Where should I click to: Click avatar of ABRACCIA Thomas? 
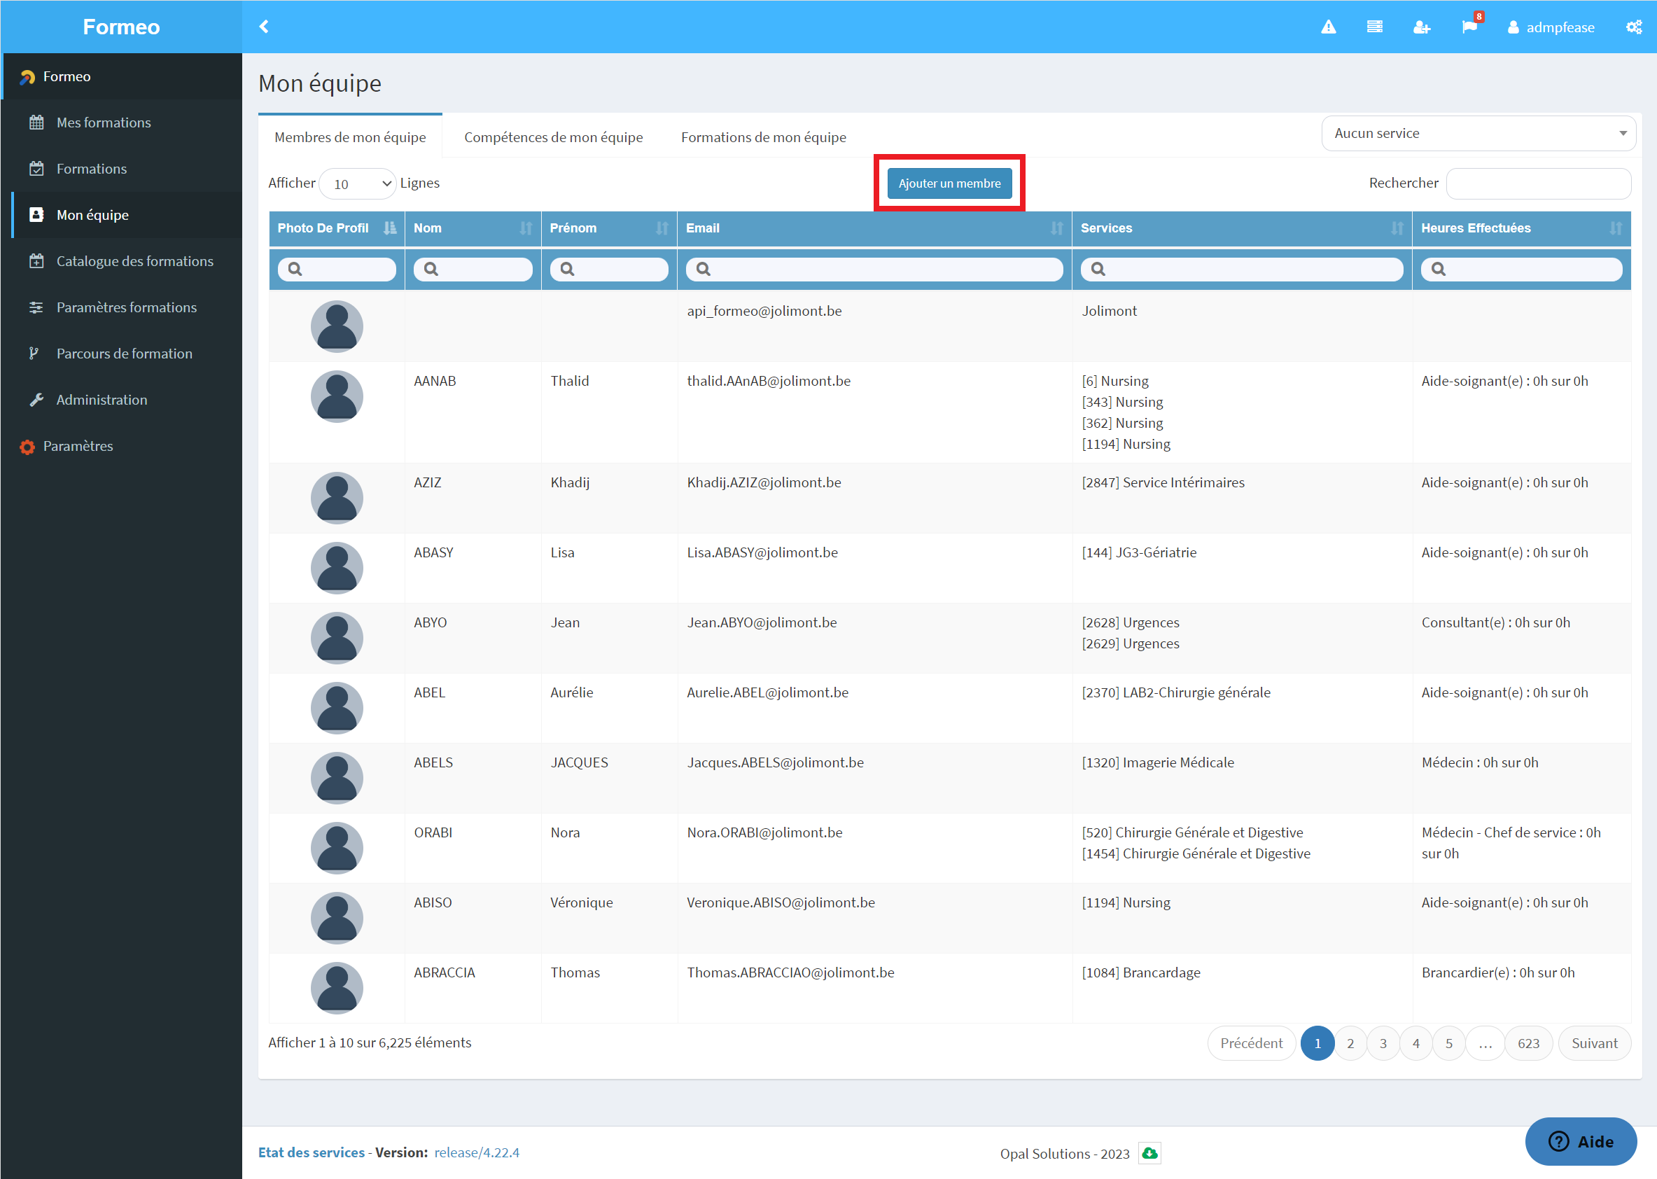click(337, 988)
